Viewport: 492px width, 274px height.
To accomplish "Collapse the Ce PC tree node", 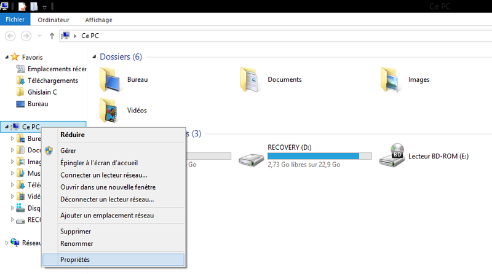I will (7, 127).
